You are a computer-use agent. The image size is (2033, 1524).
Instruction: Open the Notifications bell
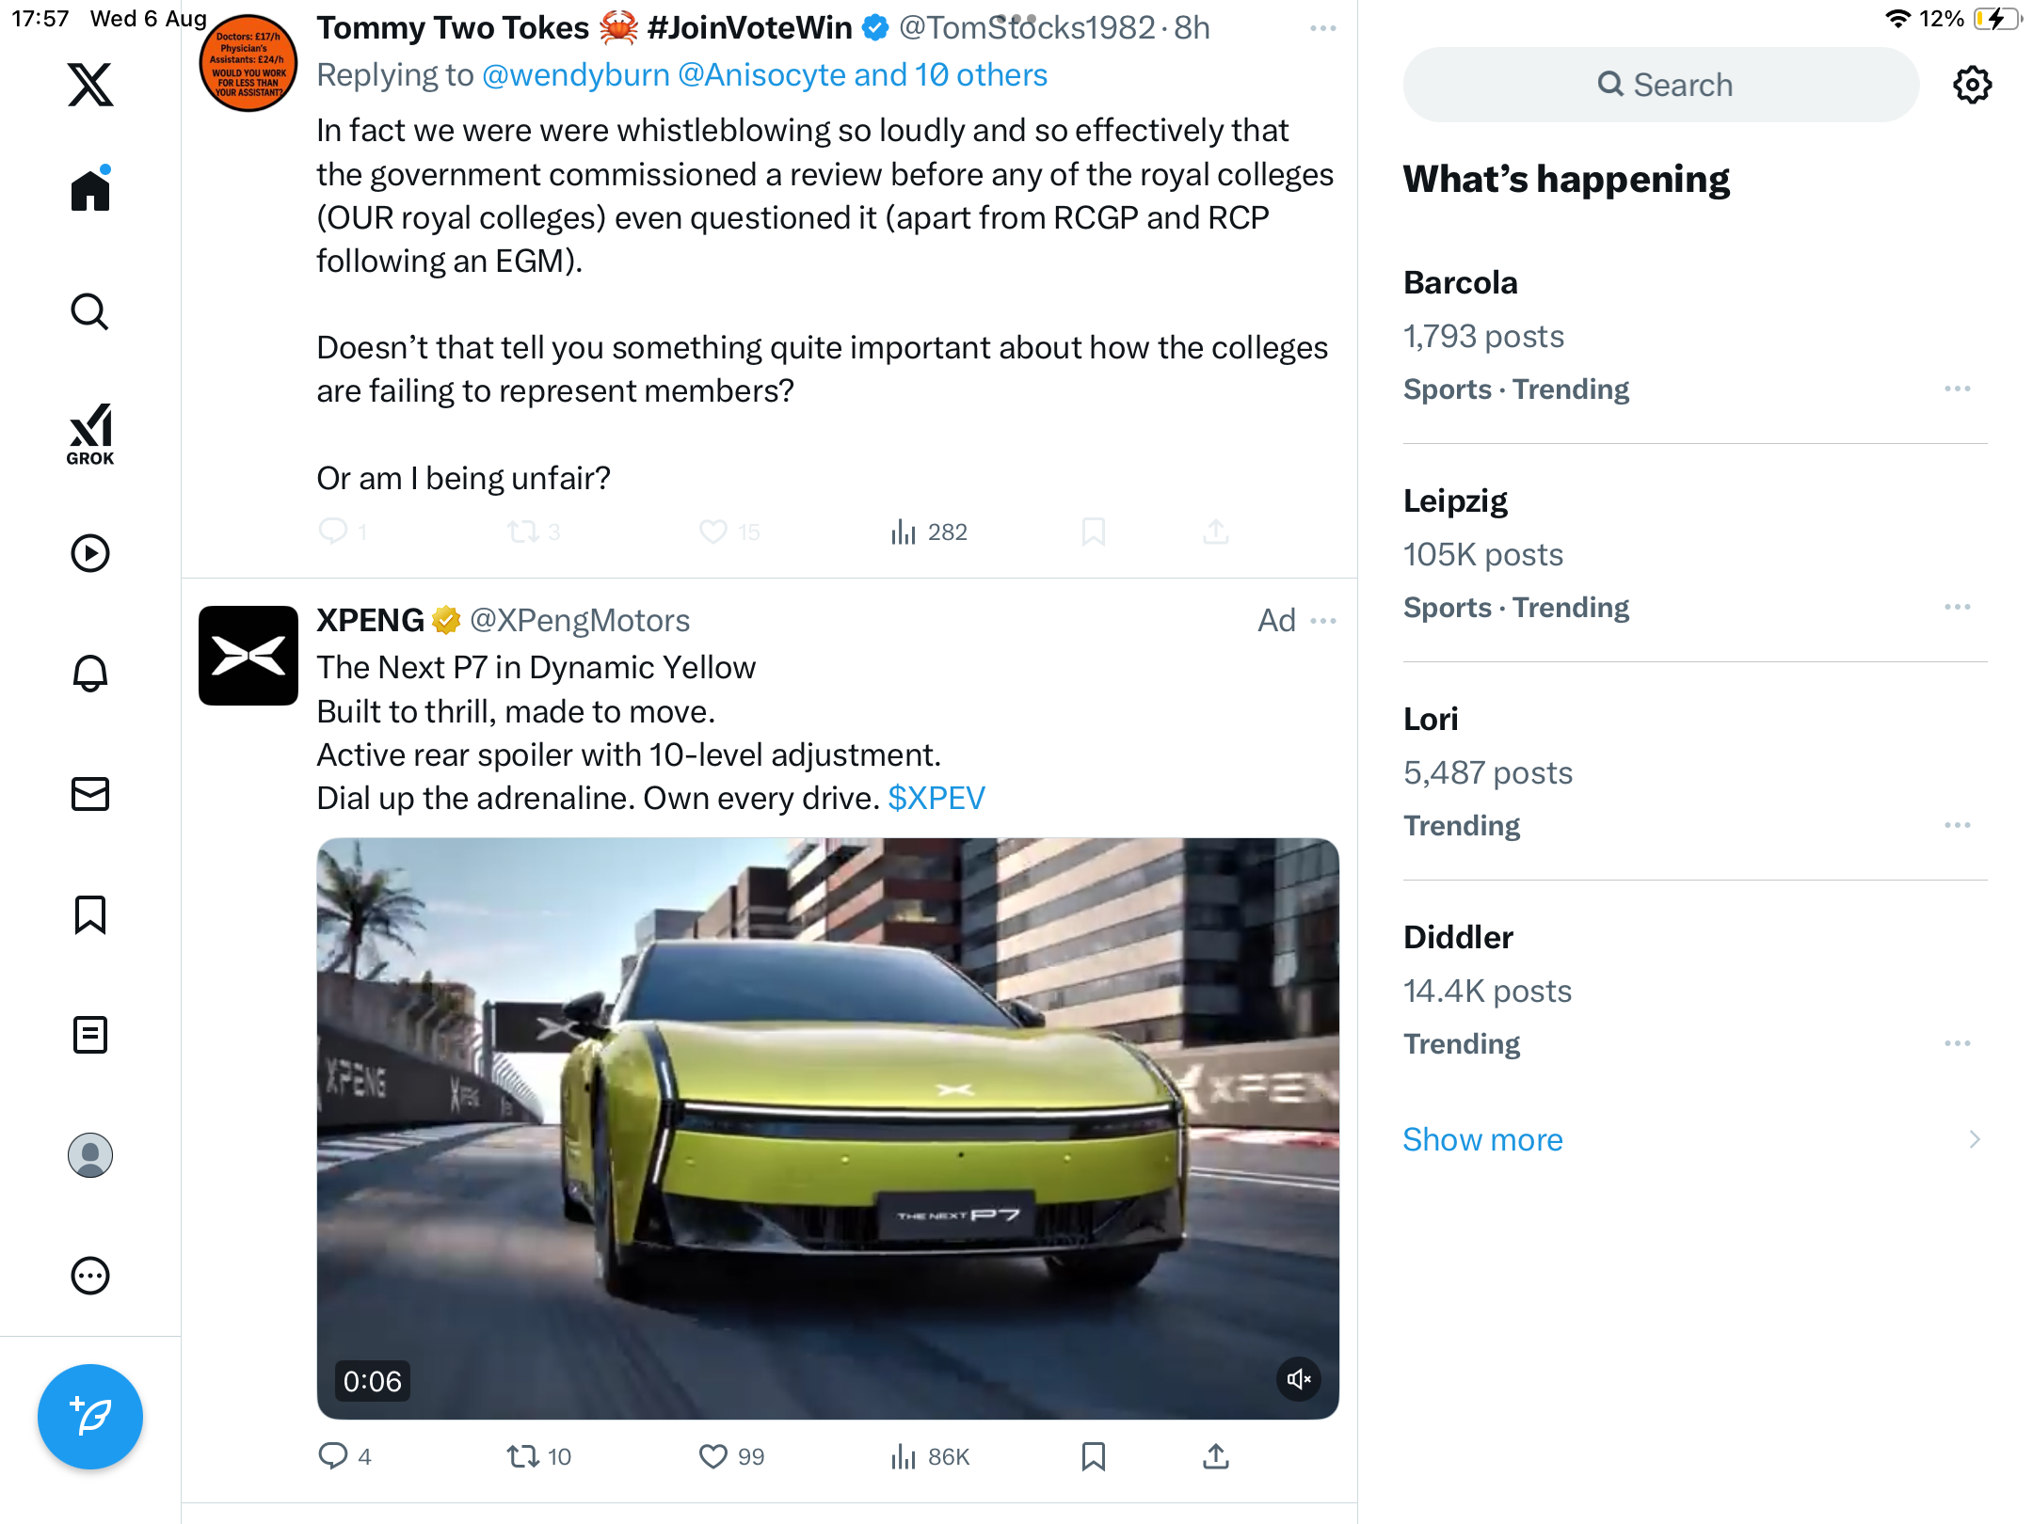90,673
